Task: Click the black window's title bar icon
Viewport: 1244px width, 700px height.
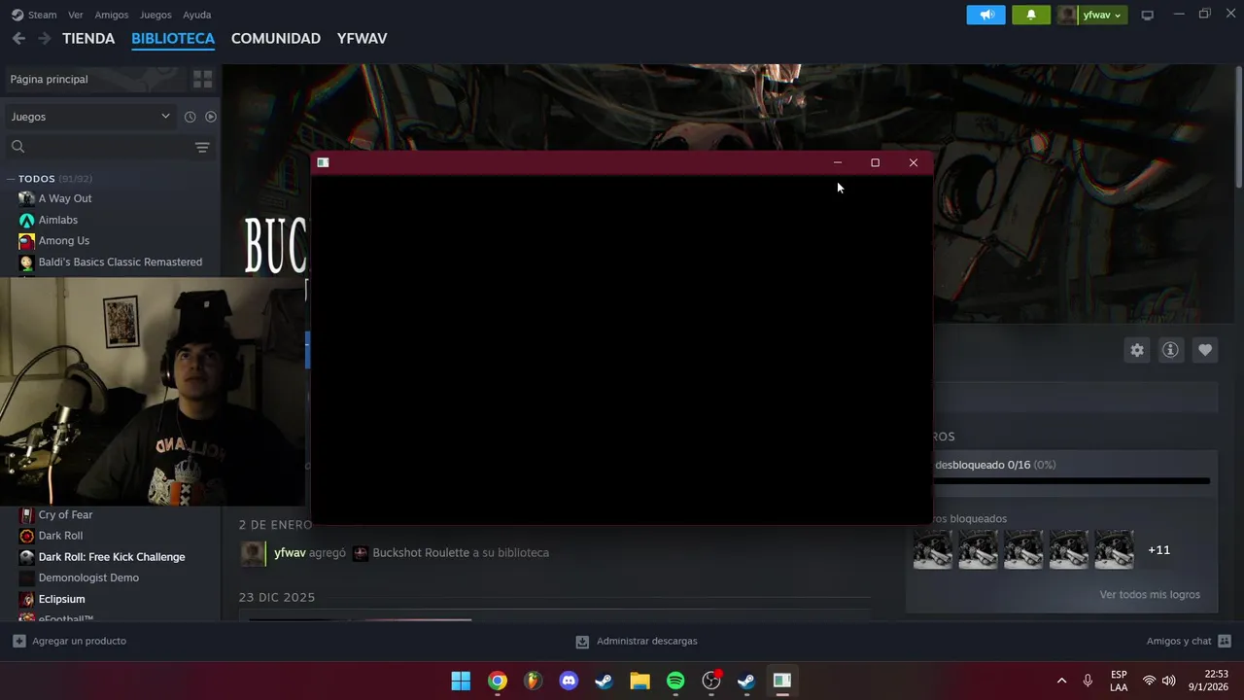Action: (x=323, y=162)
